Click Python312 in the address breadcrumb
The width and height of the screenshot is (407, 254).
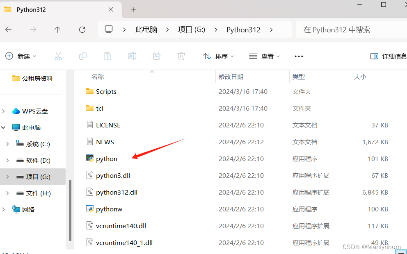pyautogui.click(x=243, y=30)
